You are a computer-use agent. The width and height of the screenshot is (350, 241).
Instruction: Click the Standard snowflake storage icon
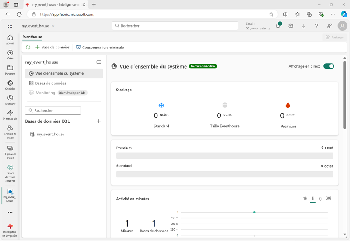point(161,105)
